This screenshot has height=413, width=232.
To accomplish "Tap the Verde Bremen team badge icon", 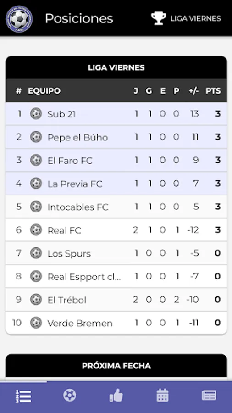I will [36, 323].
